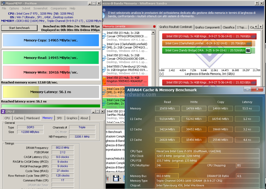Click AIDA64 L2 Cache Read 34214 MB/s
This screenshot has width=266, height=189.
(167, 129)
